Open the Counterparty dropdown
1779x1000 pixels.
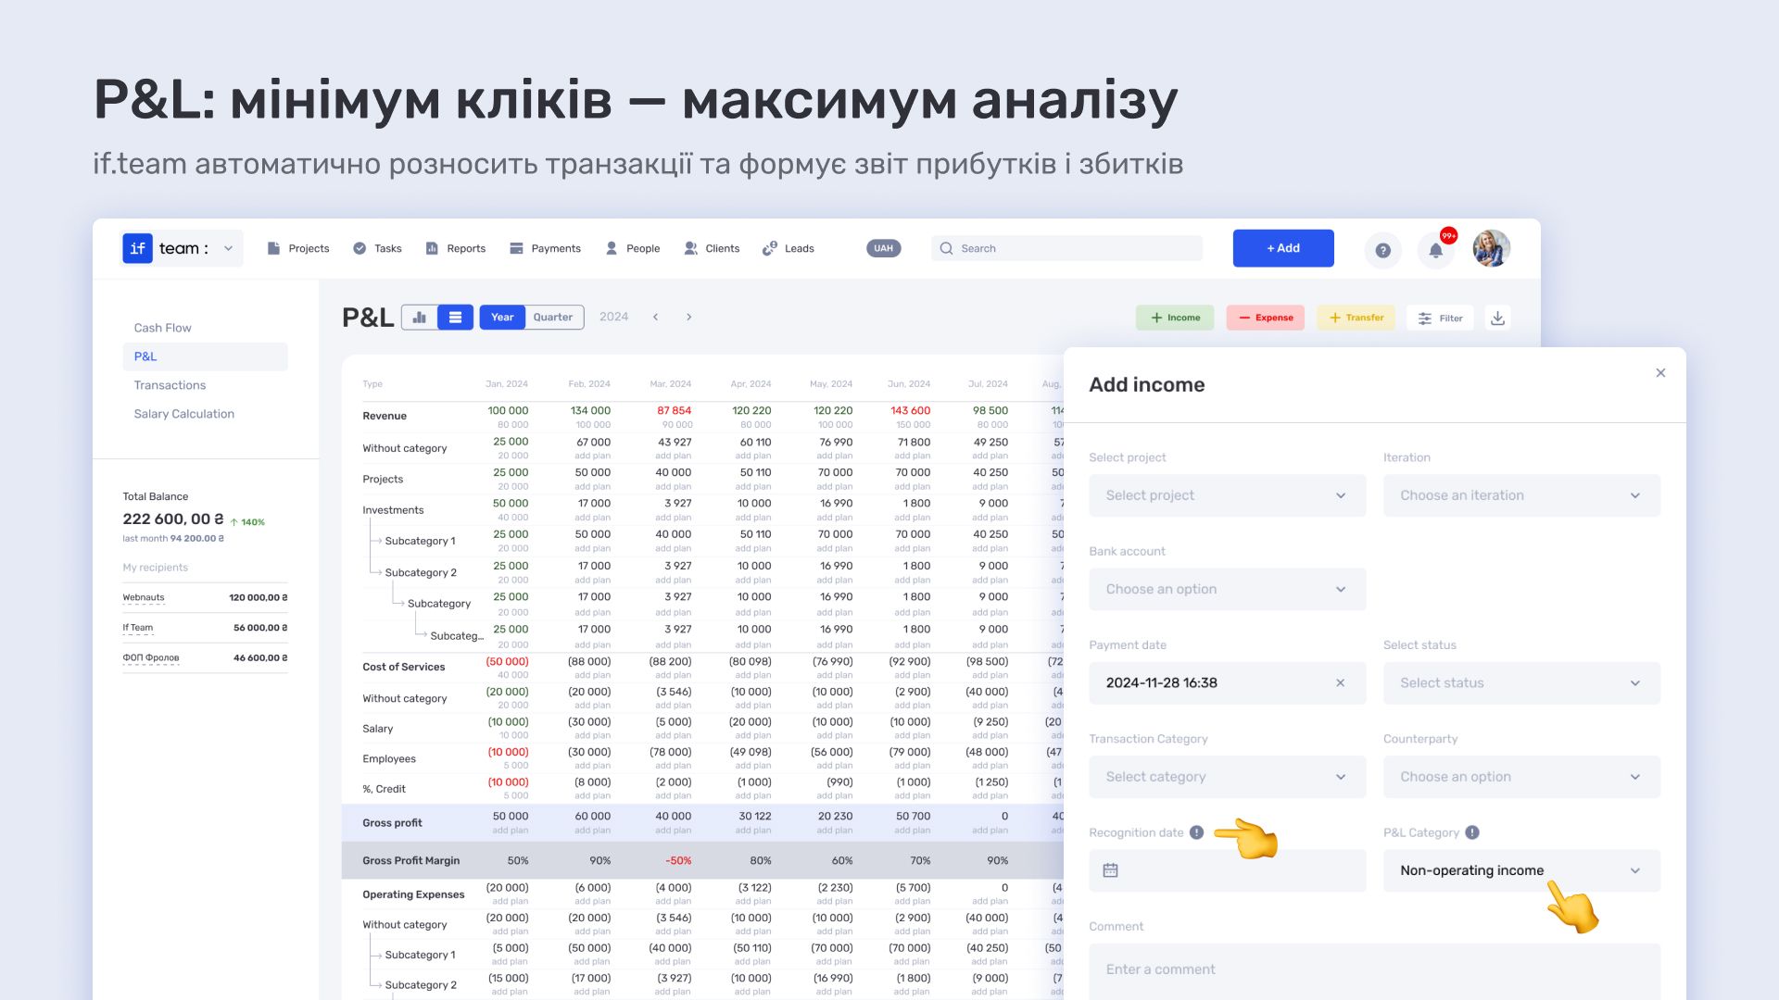[x=1521, y=777]
